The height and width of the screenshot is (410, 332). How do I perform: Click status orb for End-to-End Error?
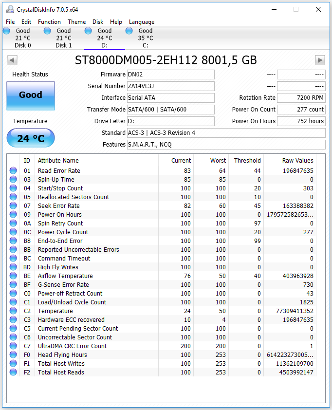pyautogui.click(x=13, y=241)
